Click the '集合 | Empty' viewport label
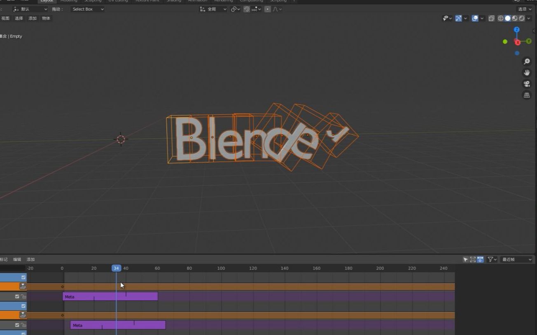 click(11, 36)
